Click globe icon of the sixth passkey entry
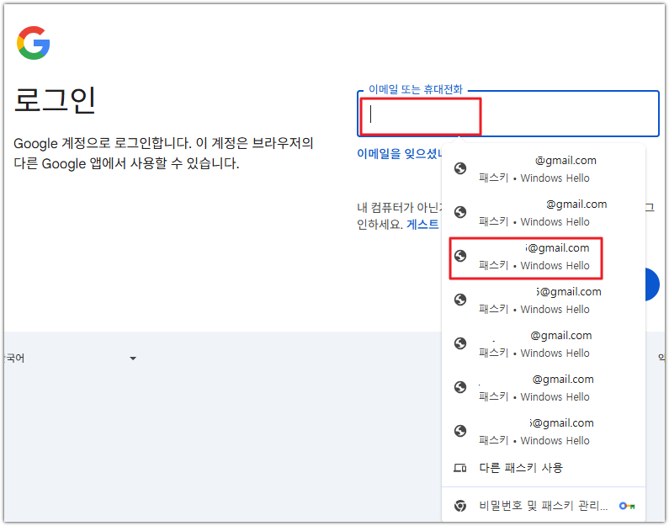The image size is (669, 526). tap(460, 387)
